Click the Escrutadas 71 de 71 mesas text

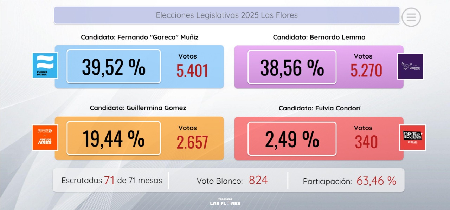[x=112, y=181]
